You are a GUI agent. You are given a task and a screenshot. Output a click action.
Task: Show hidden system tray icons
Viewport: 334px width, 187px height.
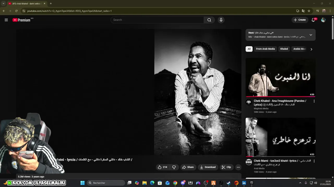300,183
